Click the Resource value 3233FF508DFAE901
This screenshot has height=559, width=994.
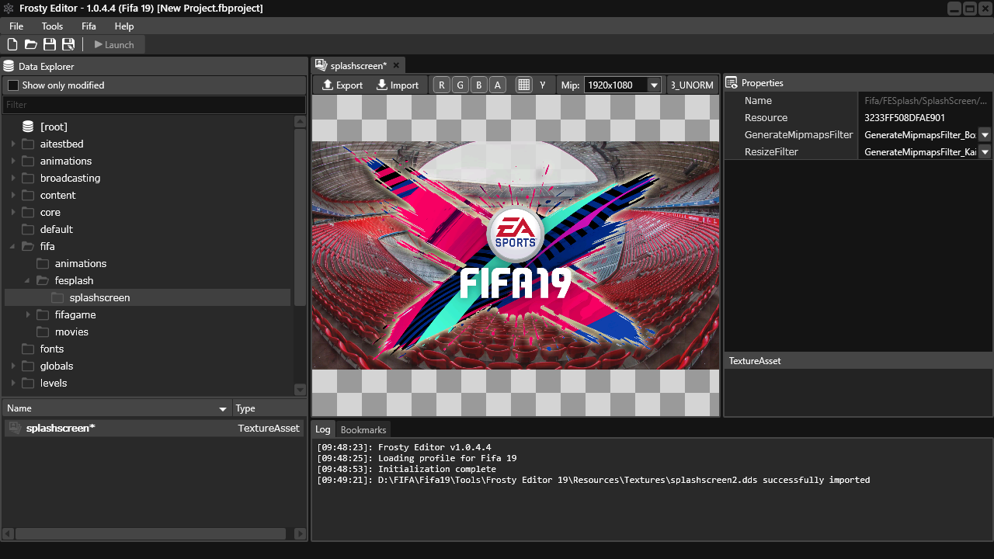905,117
